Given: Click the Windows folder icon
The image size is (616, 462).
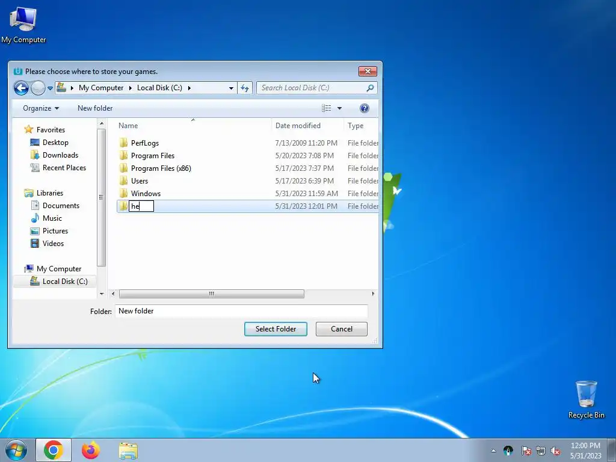Looking at the screenshot, I should (124, 193).
